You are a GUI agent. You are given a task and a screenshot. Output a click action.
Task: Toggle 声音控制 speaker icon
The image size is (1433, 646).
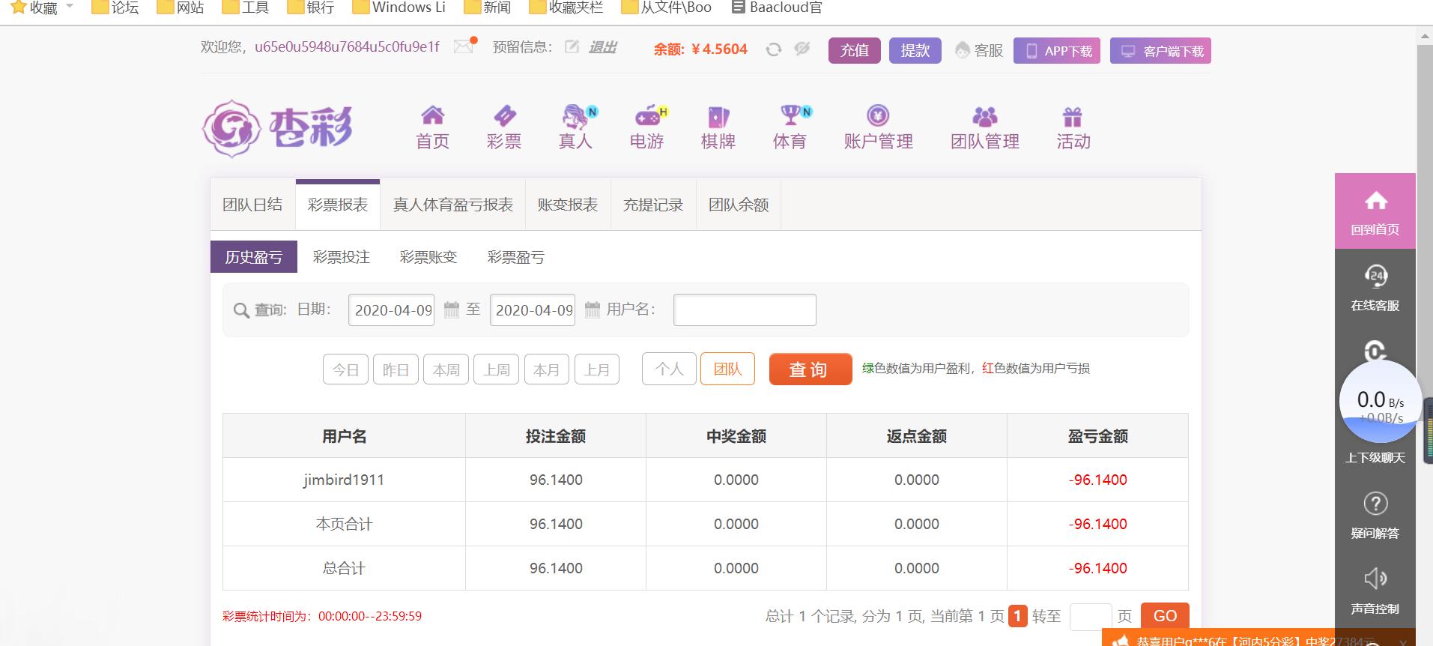click(x=1375, y=579)
